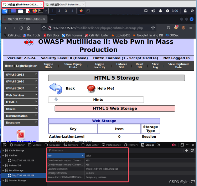Open the Exploit-DB bookmark

tap(121, 35)
